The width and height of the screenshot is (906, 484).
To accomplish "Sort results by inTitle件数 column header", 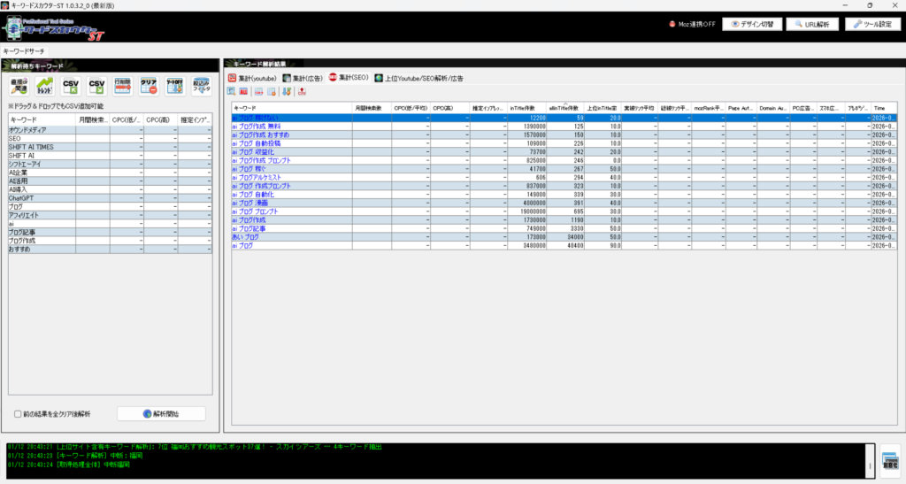I will [x=527, y=107].
